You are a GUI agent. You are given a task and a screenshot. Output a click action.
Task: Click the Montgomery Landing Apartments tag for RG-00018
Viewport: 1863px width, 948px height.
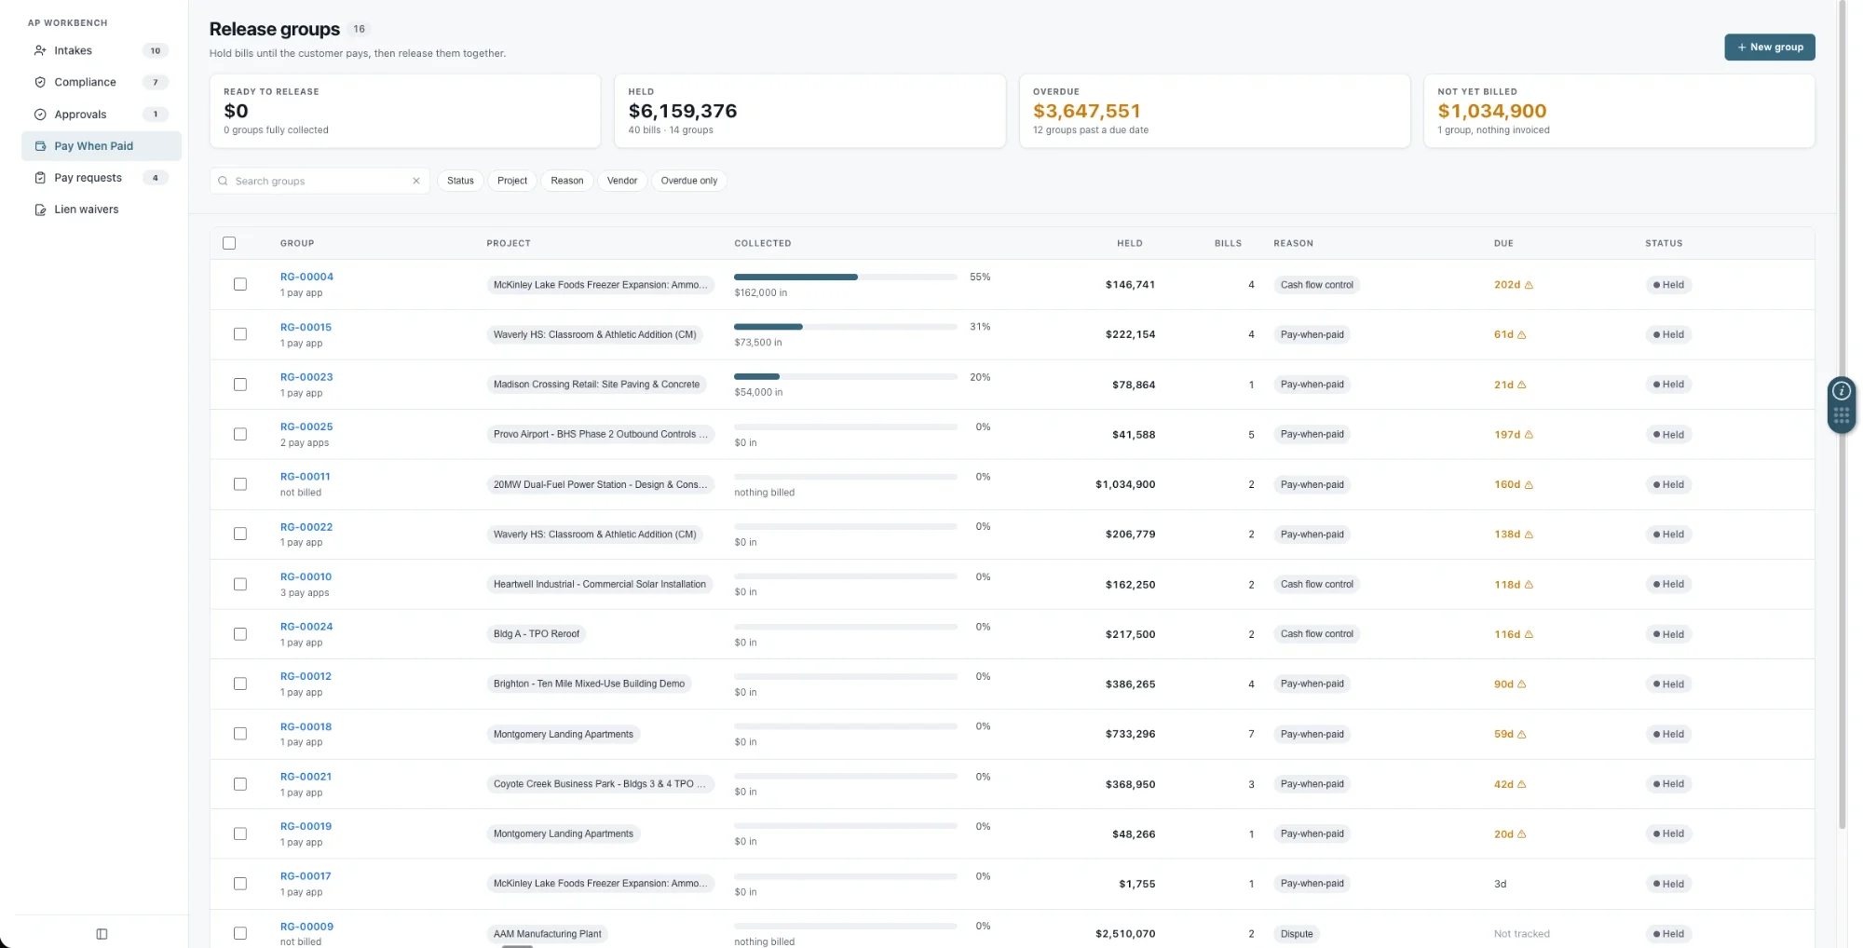[564, 734]
